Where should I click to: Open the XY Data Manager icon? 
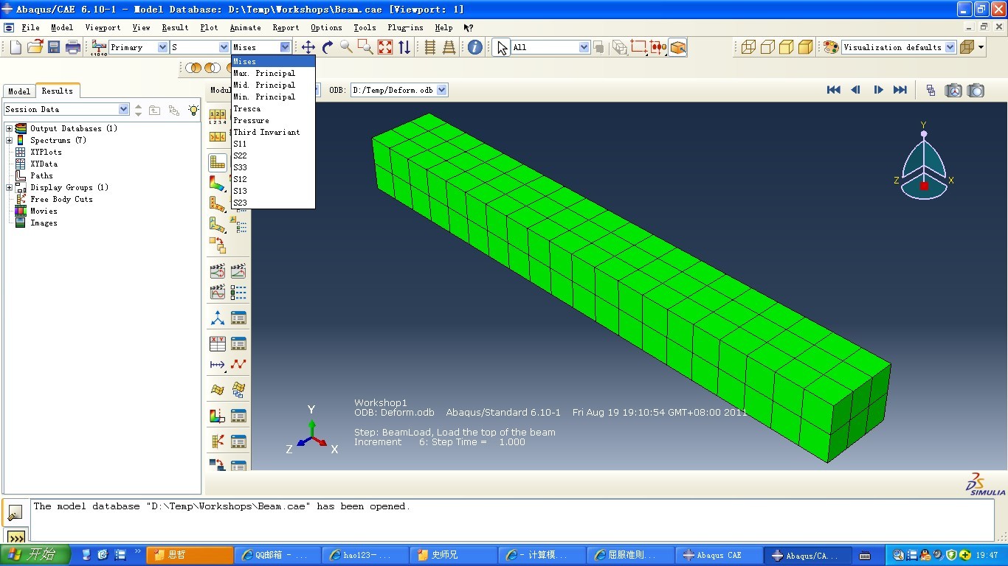238,343
